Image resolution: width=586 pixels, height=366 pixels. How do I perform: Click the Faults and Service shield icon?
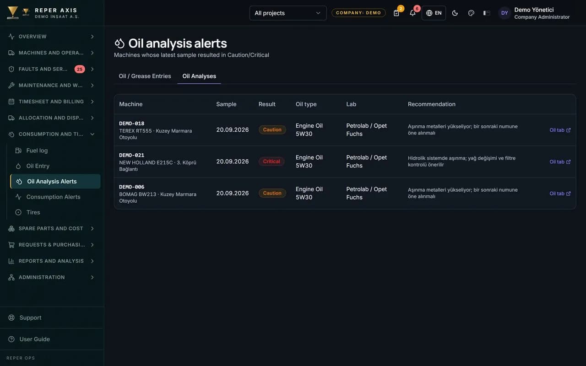11,69
